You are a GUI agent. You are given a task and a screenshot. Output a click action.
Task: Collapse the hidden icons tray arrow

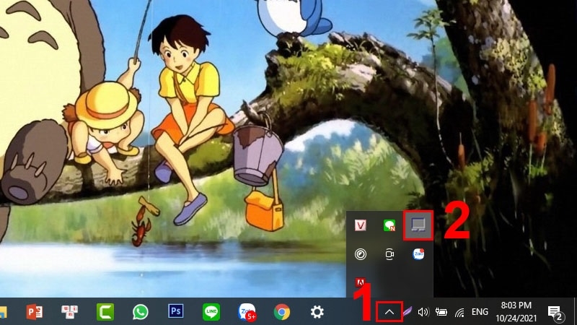[x=389, y=312]
